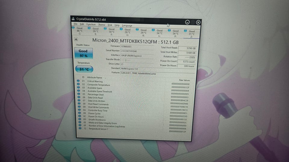This screenshot has width=289, height=162.
Task: Click the Total Host Reads value 5790 GB
Action: pyautogui.click(x=188, y=48)
